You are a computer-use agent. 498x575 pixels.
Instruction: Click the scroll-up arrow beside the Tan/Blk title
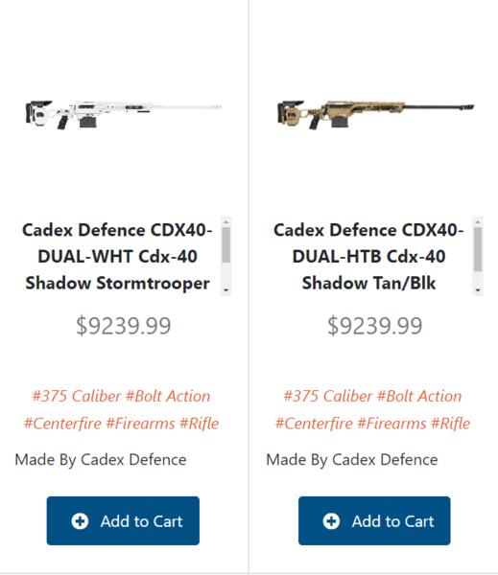[478, 222]
